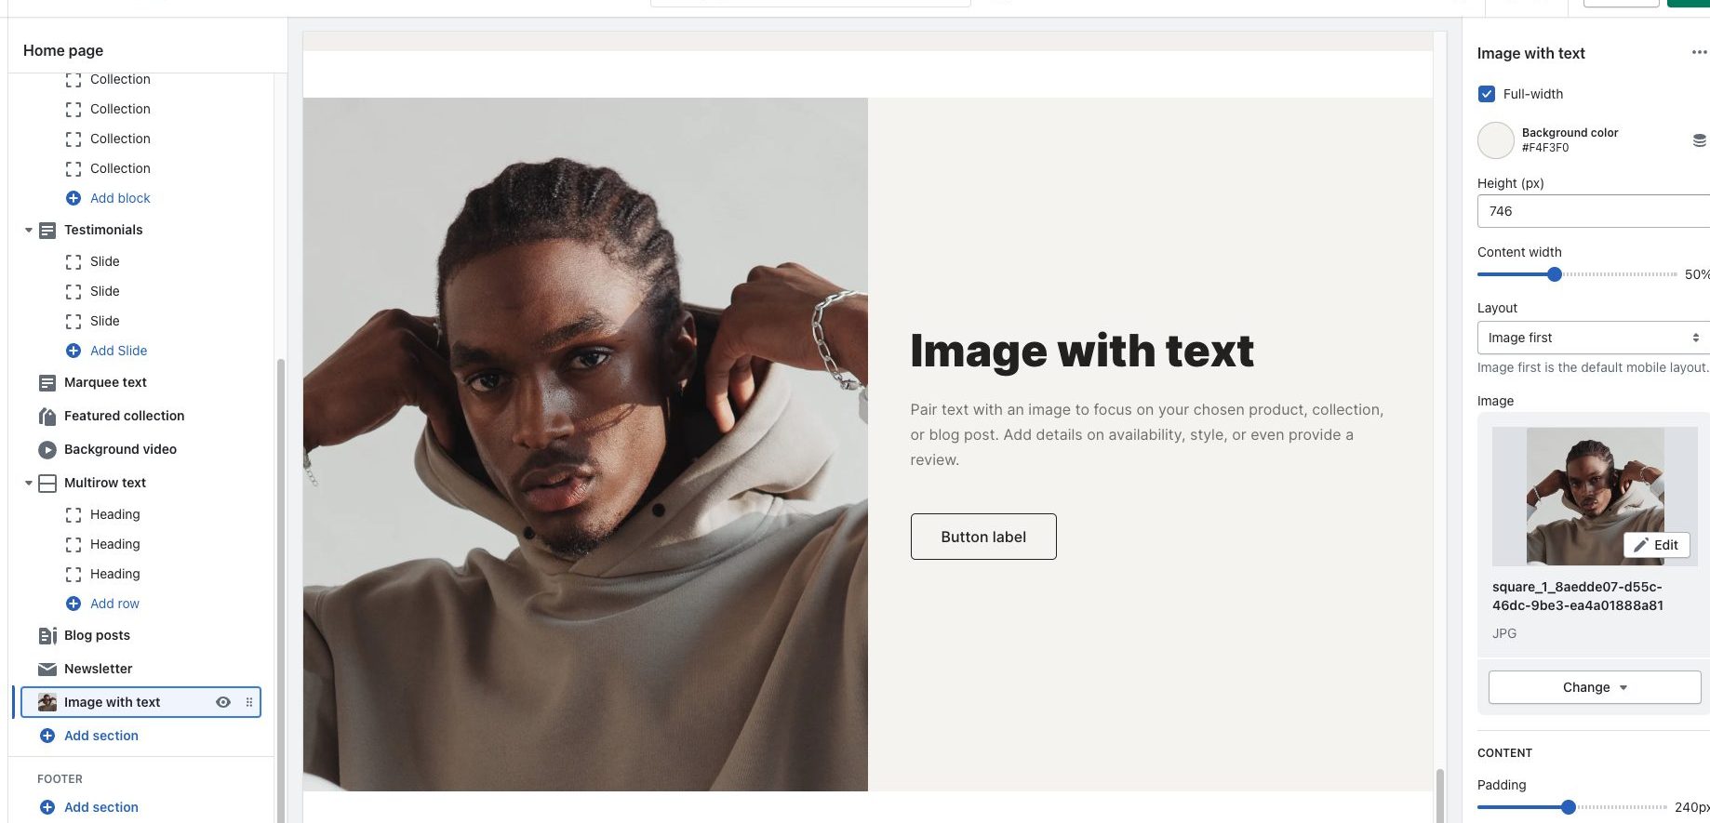Select the Featured collection section

tap(124, 416)
